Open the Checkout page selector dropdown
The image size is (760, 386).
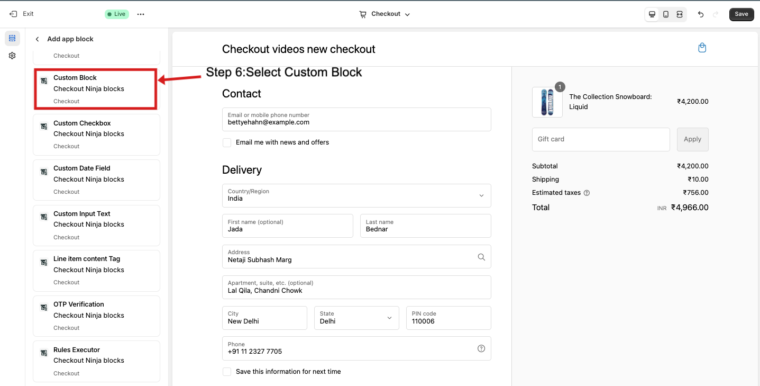coord(385,14)
